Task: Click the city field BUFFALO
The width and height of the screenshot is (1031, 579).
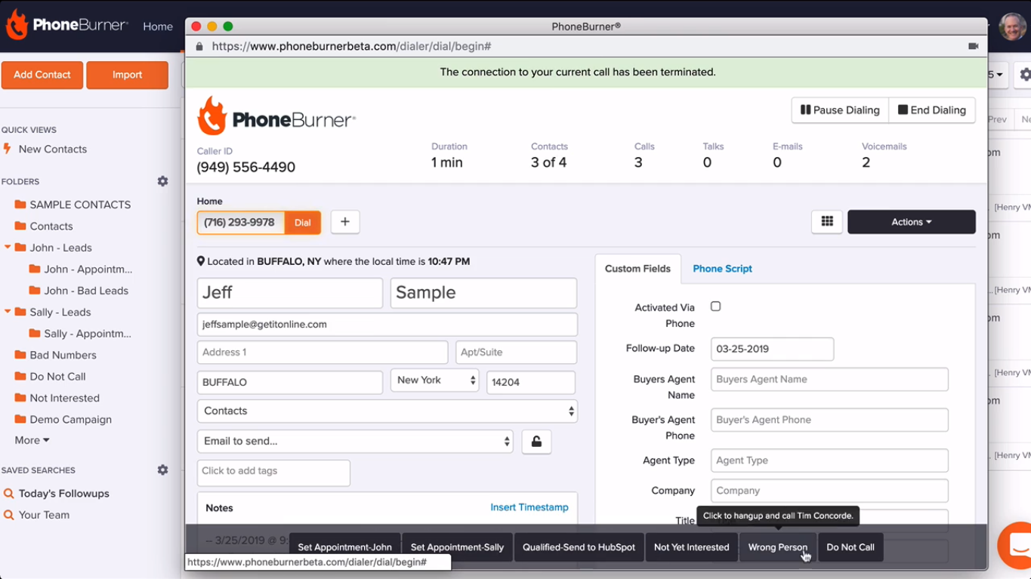Action: pyautogui.click(x=290, y=383)
